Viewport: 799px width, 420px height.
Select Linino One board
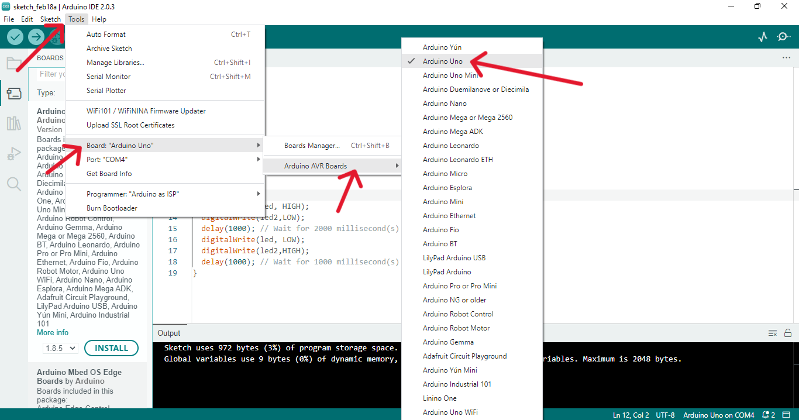472,398
